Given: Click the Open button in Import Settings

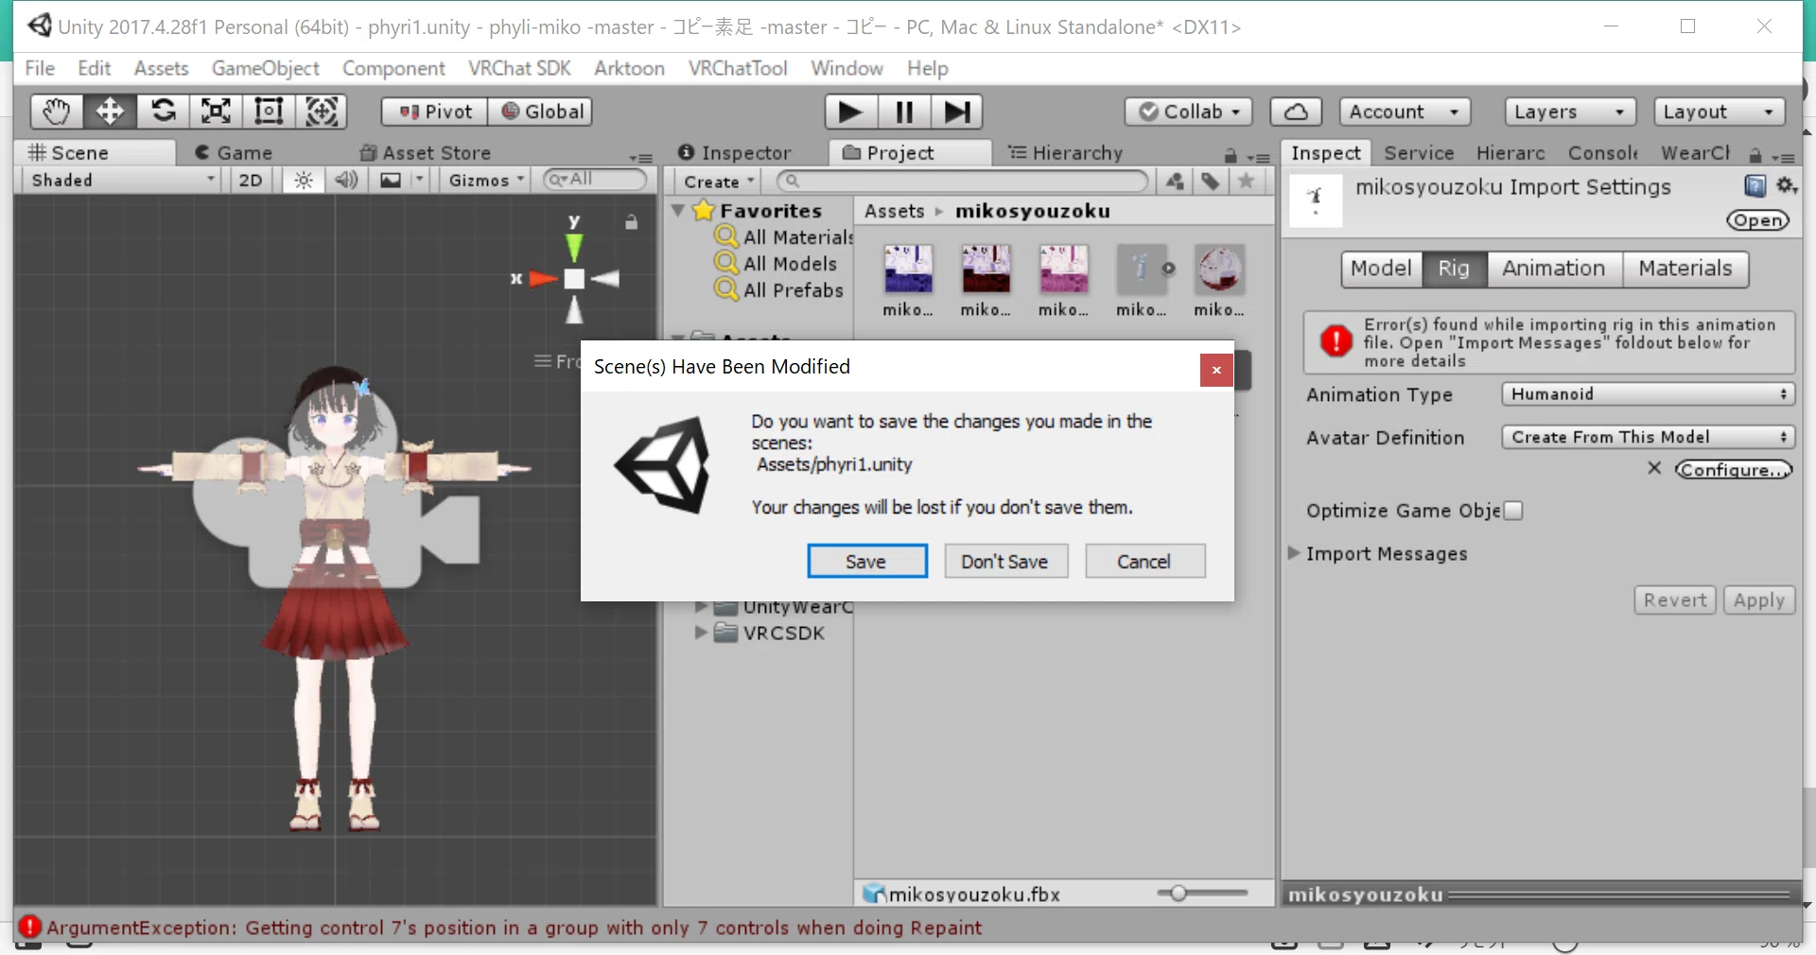Looking at the screenshot, I should pyautogui.click(x=1758, y=220).
